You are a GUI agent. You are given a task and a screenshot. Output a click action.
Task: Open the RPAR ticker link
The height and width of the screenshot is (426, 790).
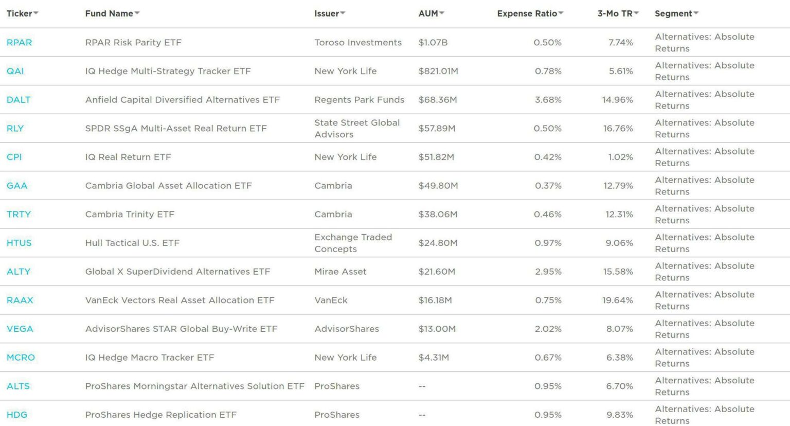pos(19,43)
